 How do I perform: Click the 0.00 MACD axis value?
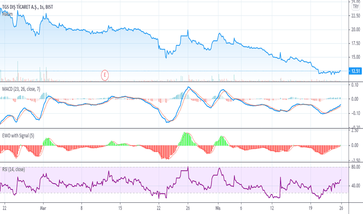[x=355, y=99]
